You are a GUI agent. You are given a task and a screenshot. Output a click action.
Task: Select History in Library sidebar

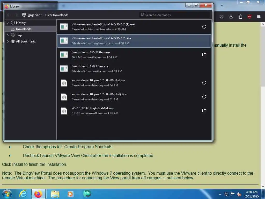(x=21, y=23)
